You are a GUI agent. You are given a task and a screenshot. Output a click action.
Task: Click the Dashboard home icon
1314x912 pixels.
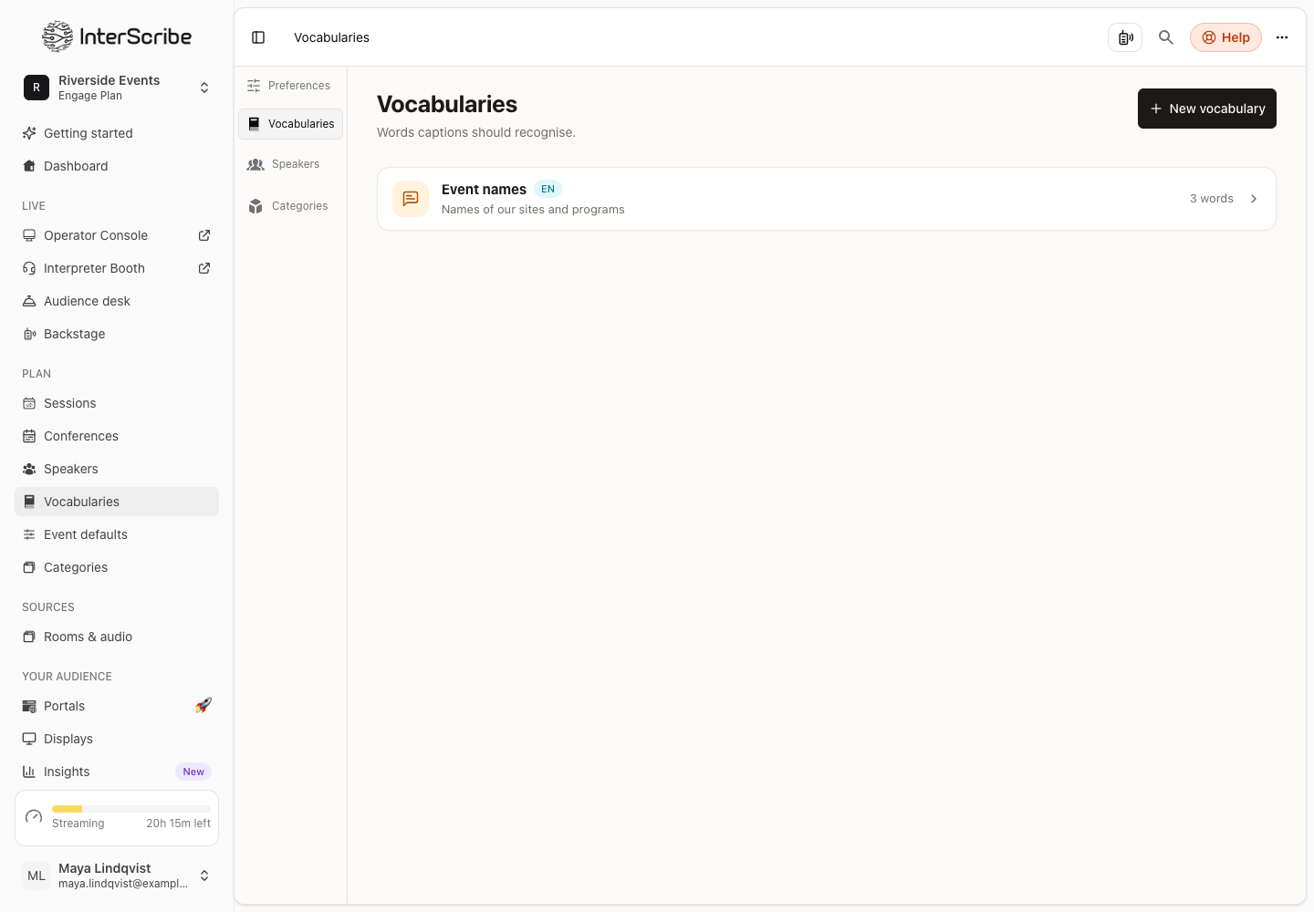29,166
